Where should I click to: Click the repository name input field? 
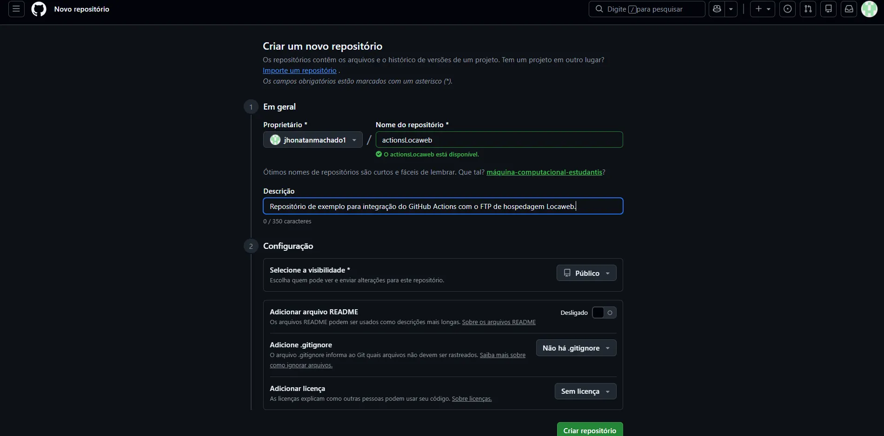tap(498, 140)
